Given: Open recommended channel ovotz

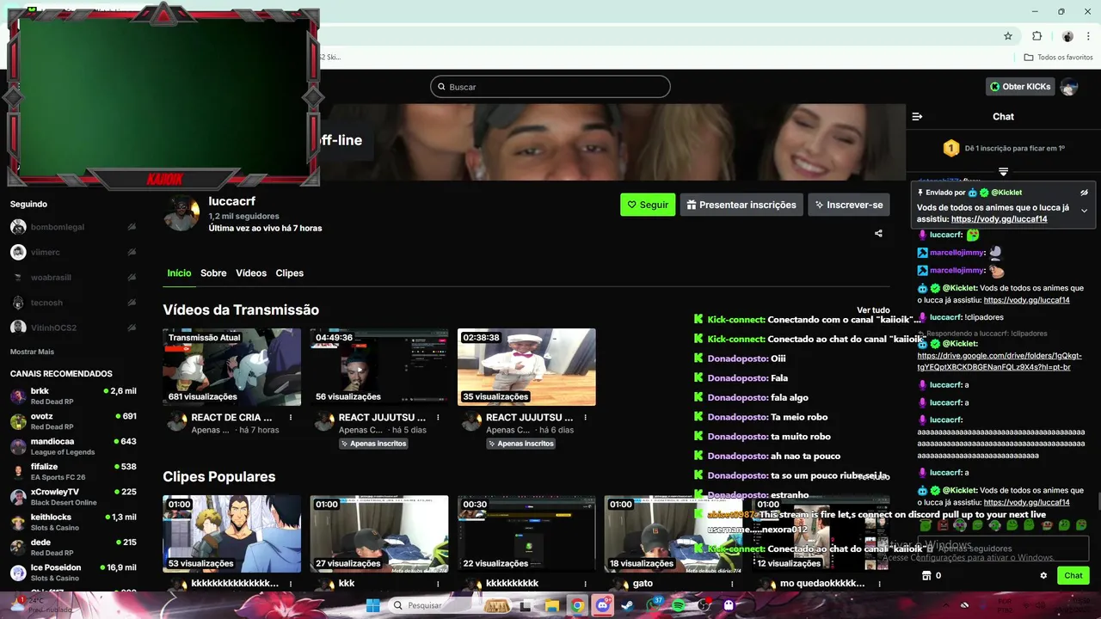Looking at the screenshot, I should [x=73, y=421].
